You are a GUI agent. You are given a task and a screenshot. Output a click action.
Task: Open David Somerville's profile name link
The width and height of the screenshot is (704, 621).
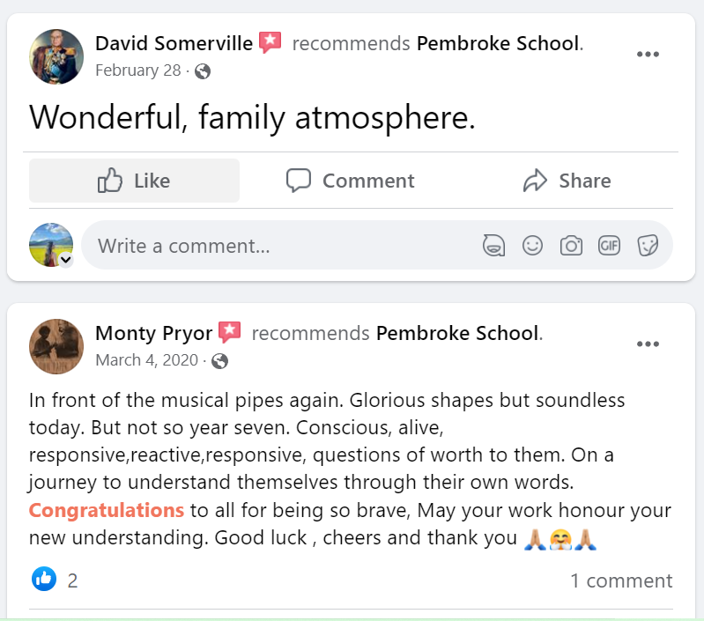[x=174, y=43]
